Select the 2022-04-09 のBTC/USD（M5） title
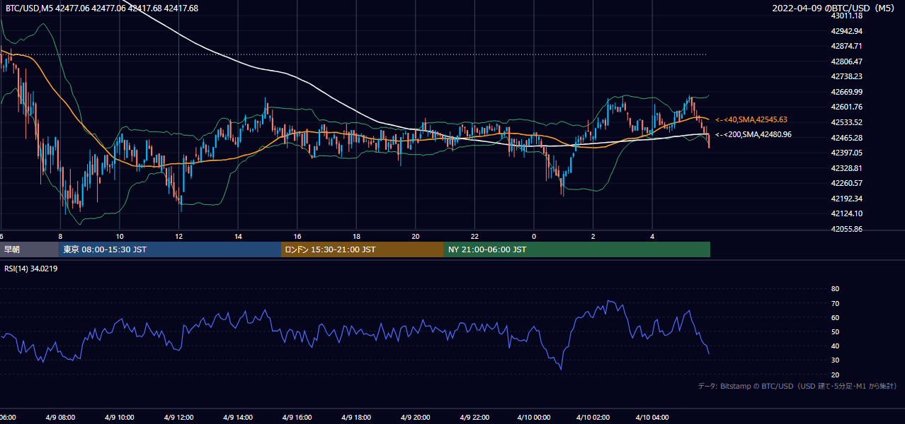Screen dimensions: 905x424 835,8
